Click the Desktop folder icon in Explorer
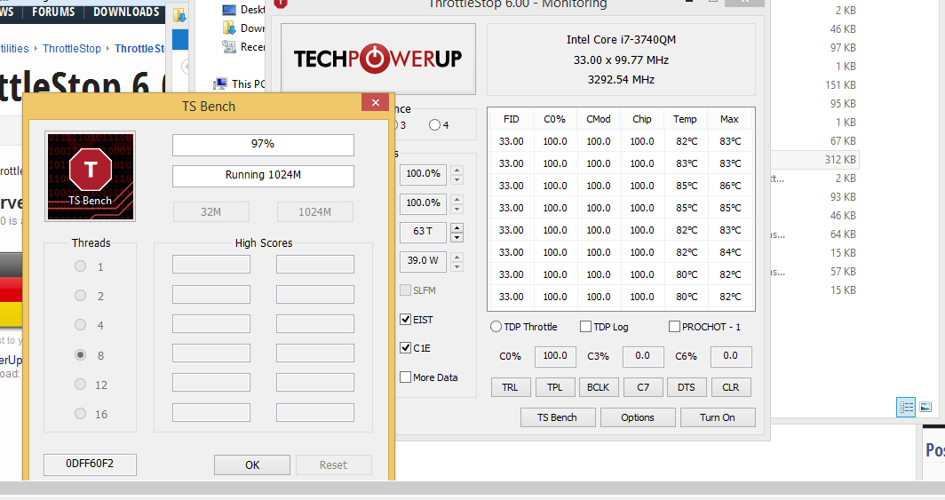Image resolution: width=945 pixels, height=500 pixels. pos(229,10)
